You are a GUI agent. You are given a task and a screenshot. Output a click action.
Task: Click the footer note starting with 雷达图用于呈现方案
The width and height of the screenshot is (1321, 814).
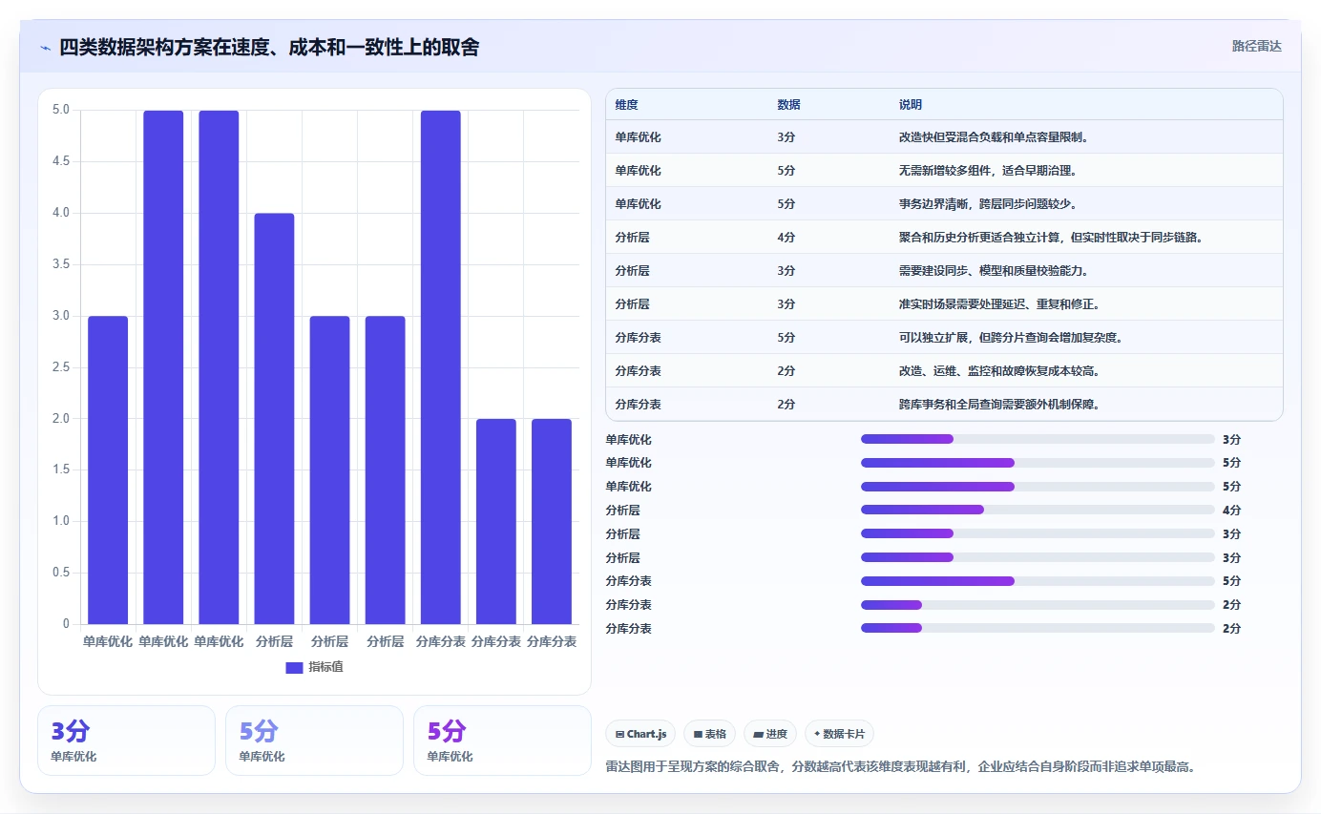(901, 766)
